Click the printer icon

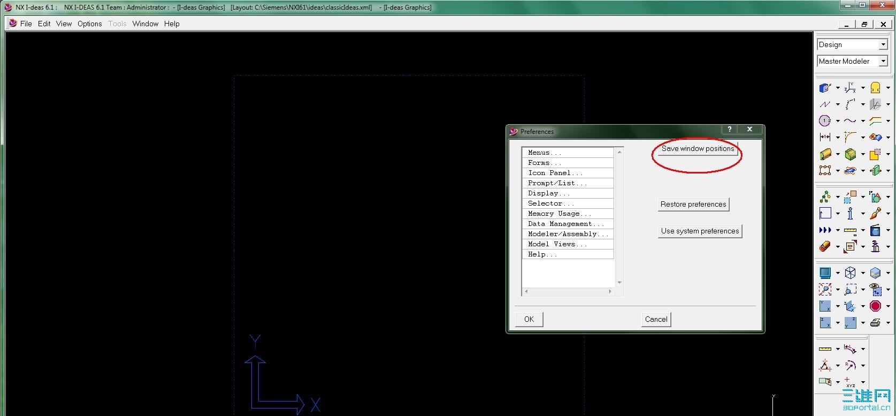[875, 323]
